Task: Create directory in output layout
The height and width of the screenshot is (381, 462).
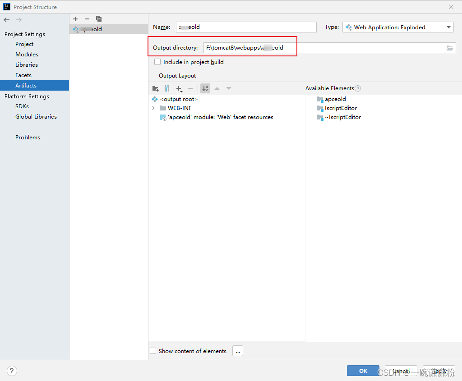Action: (x=156, y=88)
